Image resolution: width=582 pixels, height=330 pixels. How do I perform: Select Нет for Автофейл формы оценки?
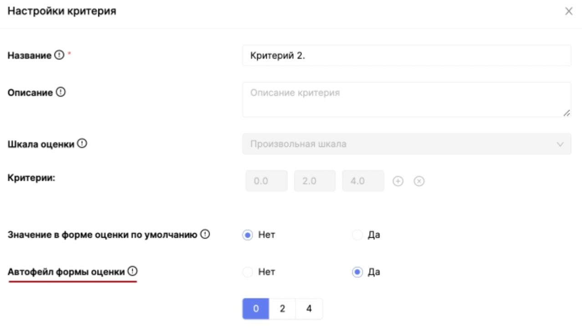click(x=247, y=272)
